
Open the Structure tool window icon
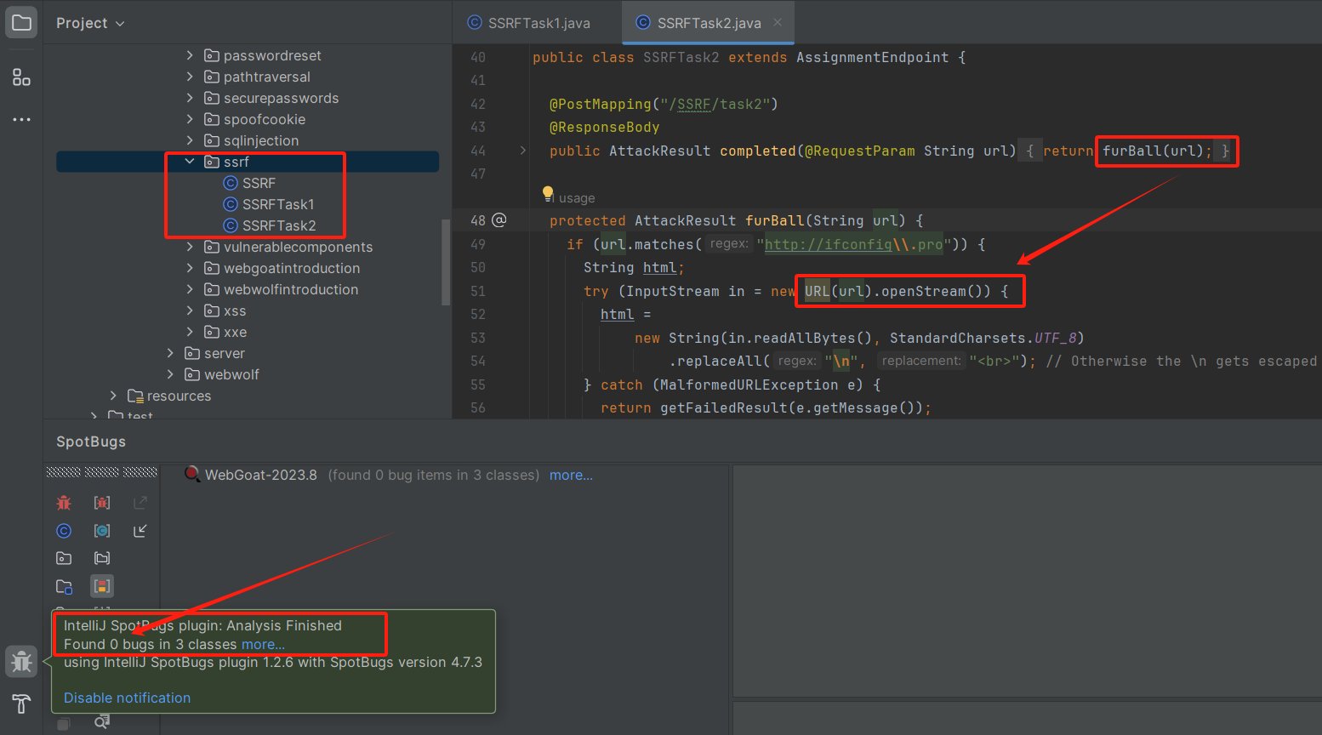21,77
